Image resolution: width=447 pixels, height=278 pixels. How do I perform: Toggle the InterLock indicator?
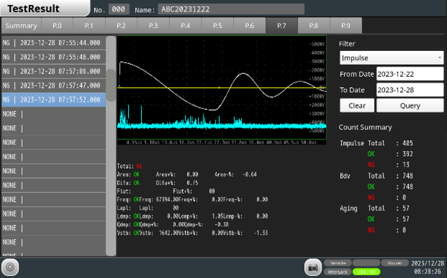[x=338, y=272]
